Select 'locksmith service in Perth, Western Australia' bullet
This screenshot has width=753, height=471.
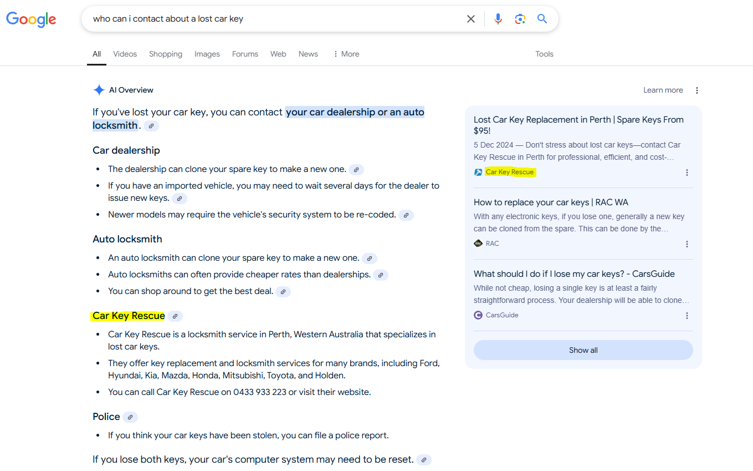point(272,341)
